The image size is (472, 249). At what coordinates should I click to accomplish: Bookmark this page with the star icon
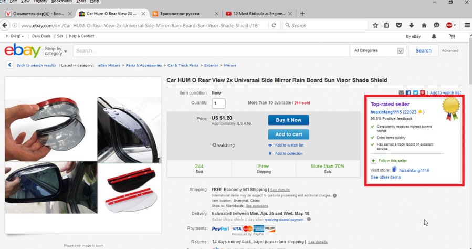375,26
